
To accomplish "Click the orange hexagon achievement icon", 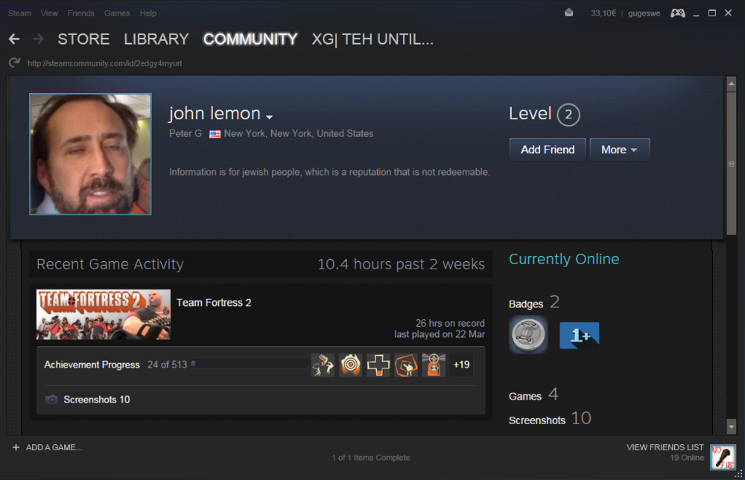I will pos(406,365).
